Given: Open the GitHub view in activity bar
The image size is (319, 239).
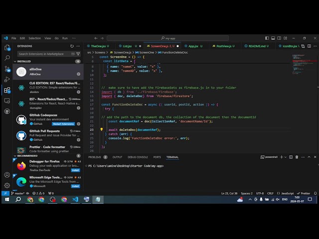Looking at the screenshot, I should [x=7, y=112].
